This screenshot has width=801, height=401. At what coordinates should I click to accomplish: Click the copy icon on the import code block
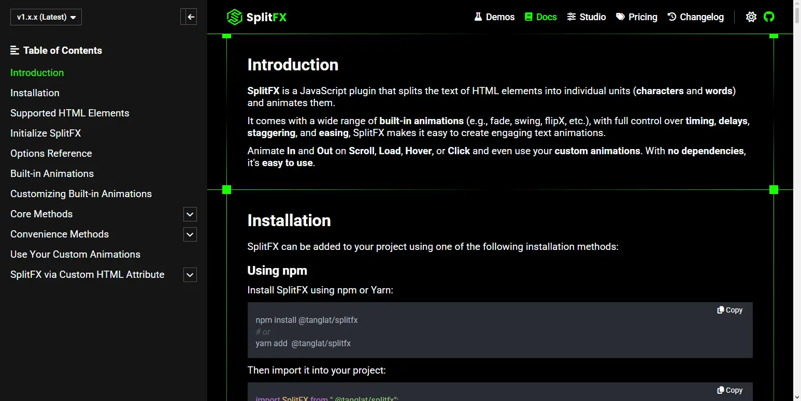(x=720, y=390)
